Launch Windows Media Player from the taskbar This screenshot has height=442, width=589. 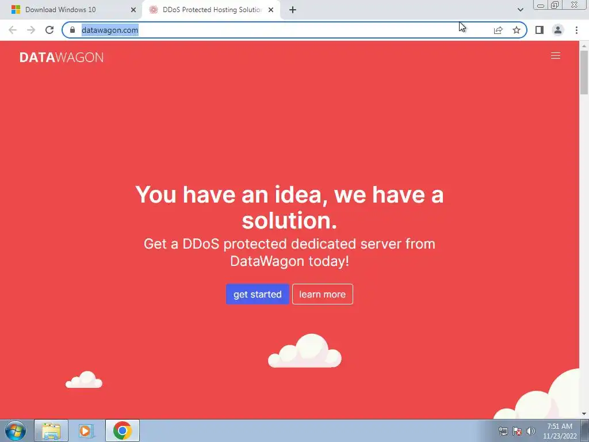pos(86,430)
